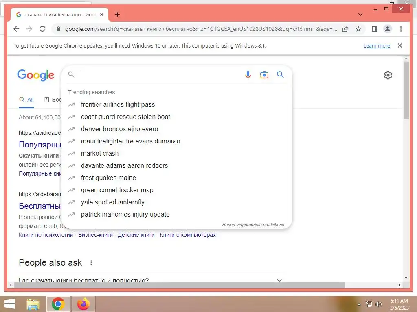The height and width of the screenshot is (312, 417).
Task: Click the Chrome taskbar icon
Action: (58, 304)
